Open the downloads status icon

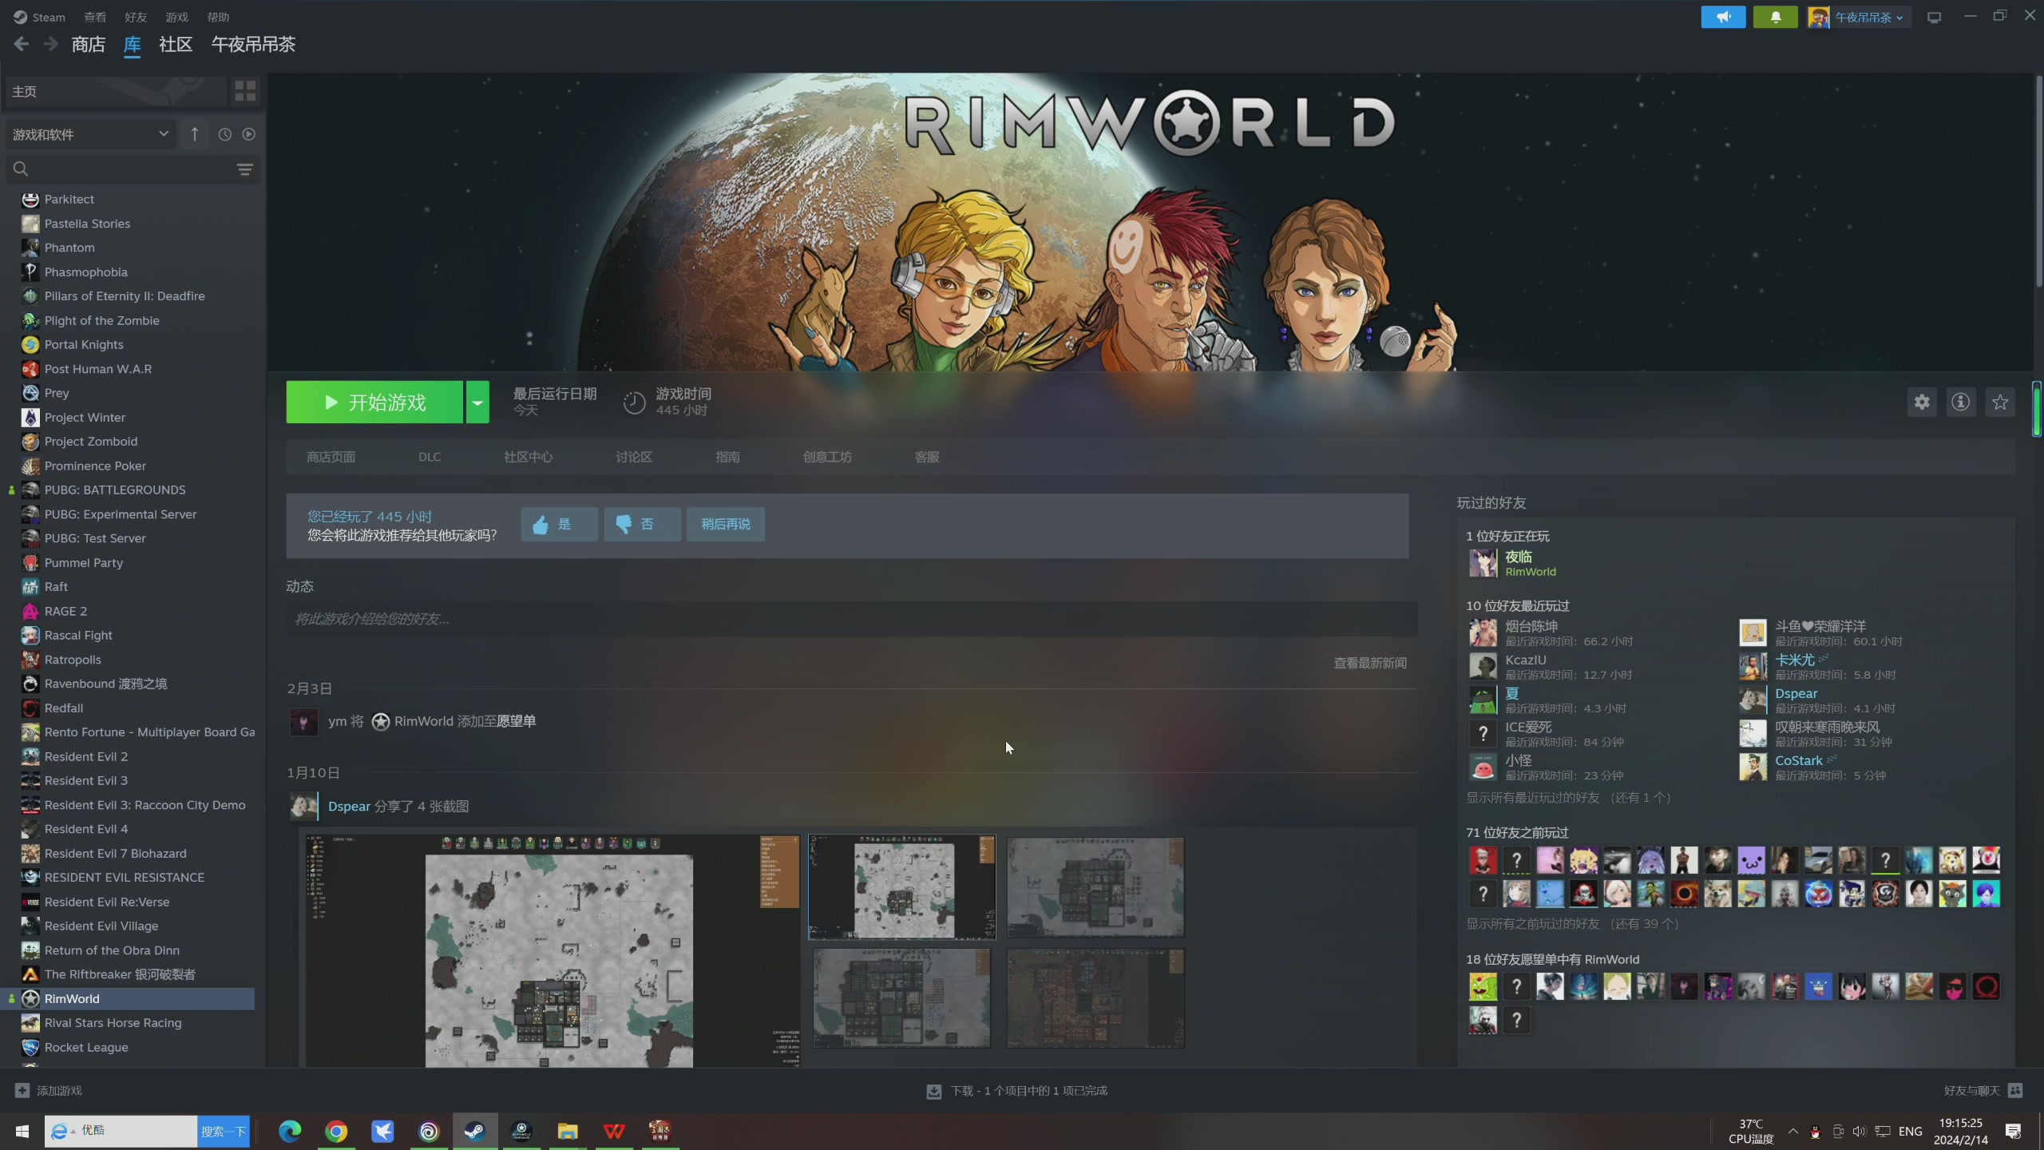pyautogui.click(x=933, y=1091)
